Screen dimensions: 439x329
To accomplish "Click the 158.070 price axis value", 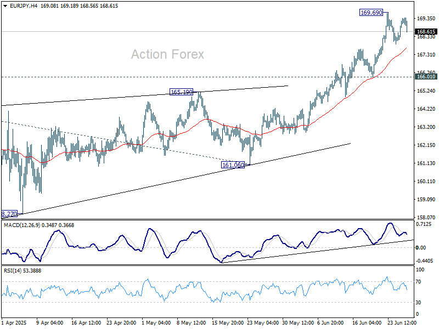I will 426,217.
